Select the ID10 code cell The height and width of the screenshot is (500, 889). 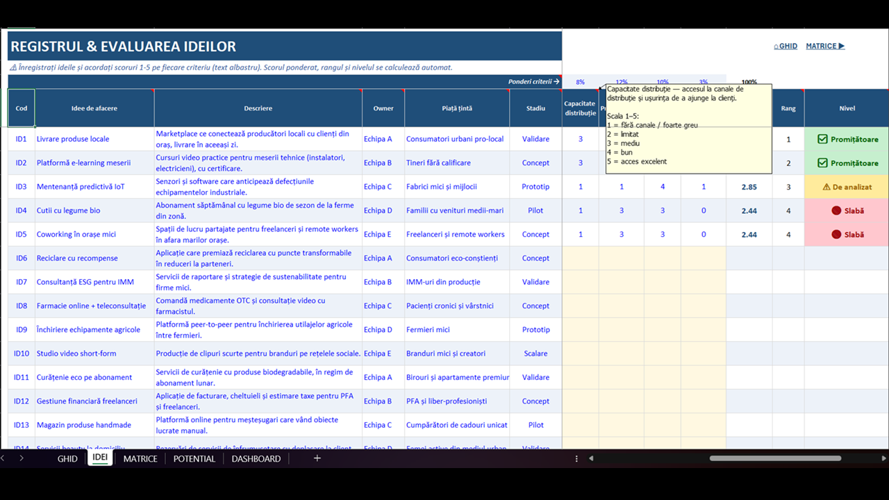tap(22, 353)
